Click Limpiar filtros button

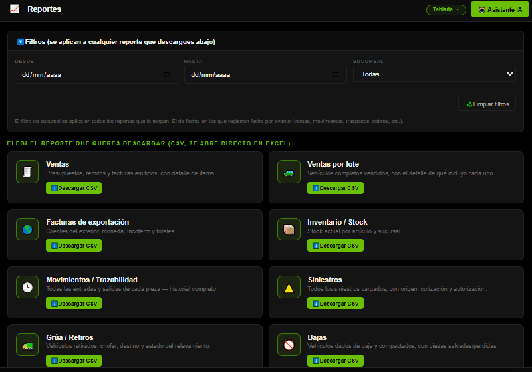(x=487, y=104)
